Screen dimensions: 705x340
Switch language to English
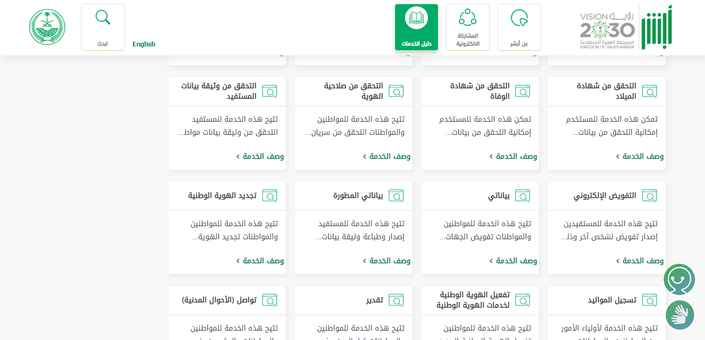pyautogui.click(x=144, y=44)
